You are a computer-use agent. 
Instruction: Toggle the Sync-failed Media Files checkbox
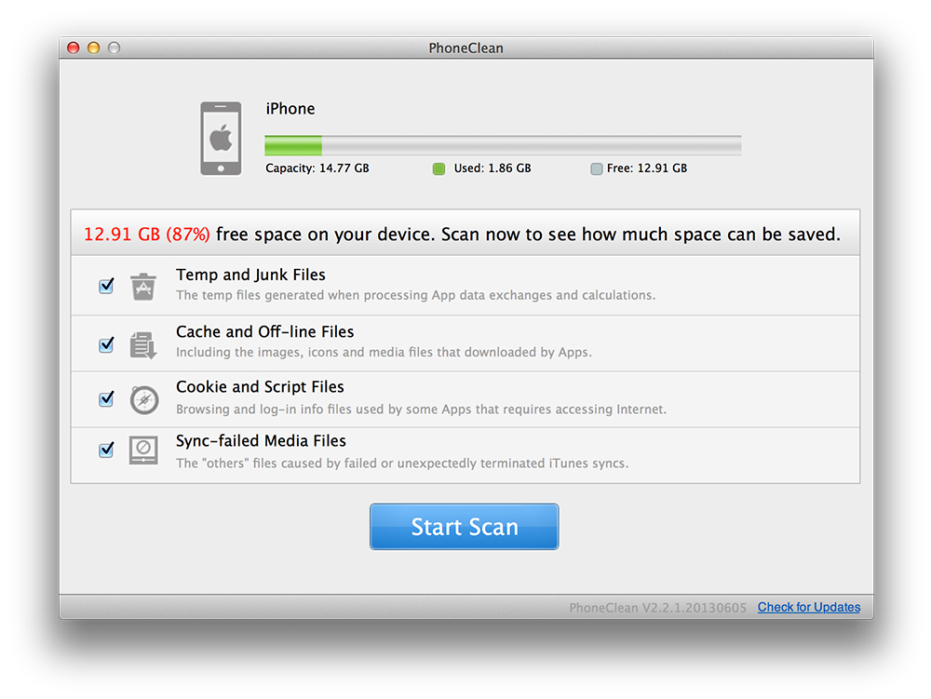(106, 450)
